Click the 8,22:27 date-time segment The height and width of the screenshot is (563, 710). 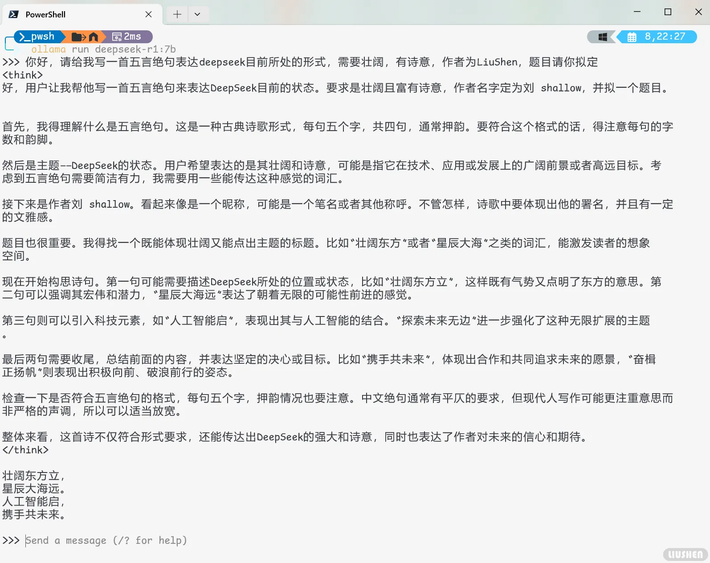coord(665,37)
